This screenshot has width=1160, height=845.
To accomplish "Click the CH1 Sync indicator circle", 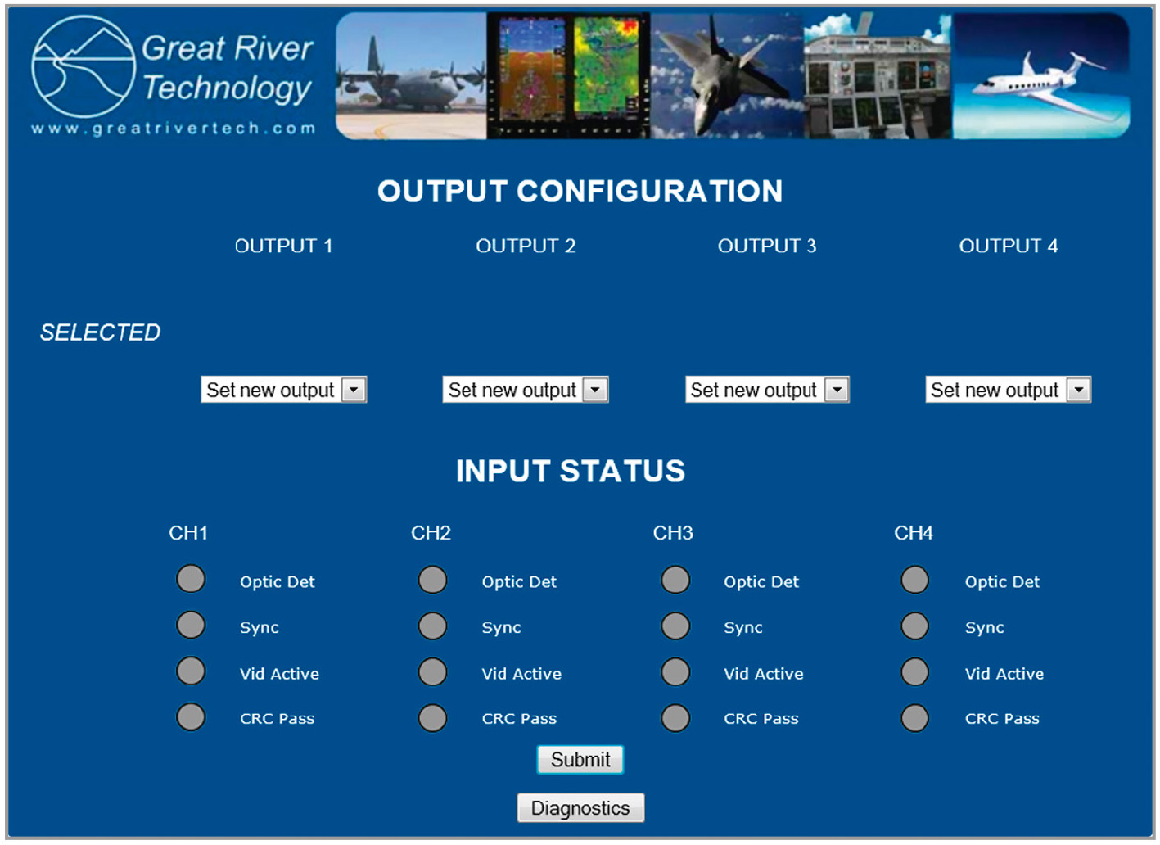I will pyautogui.click(x=191, y=625).
